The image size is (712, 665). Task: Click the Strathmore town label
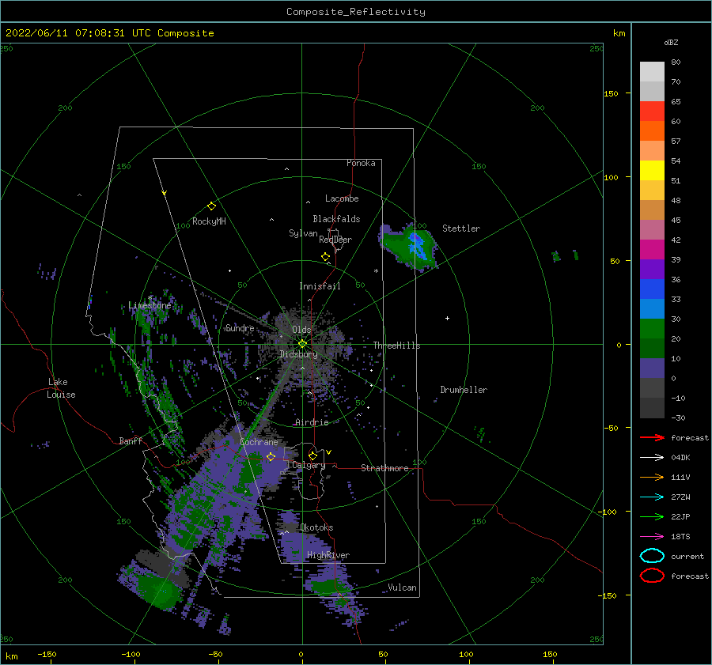pos(384,468)
